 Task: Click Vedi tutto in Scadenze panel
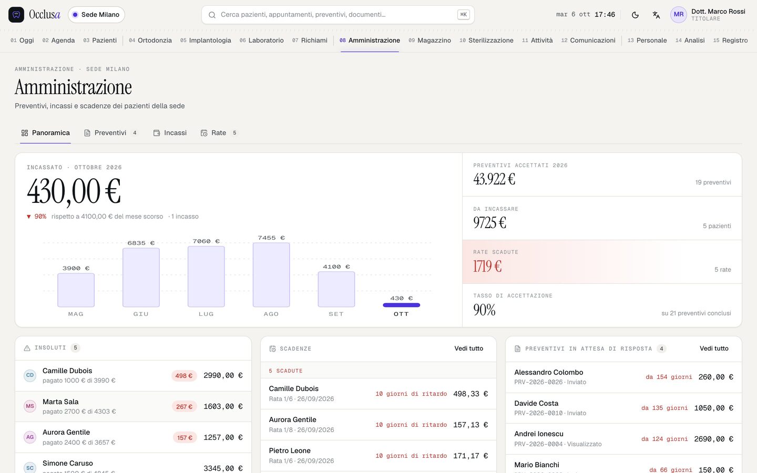[468, 348]
